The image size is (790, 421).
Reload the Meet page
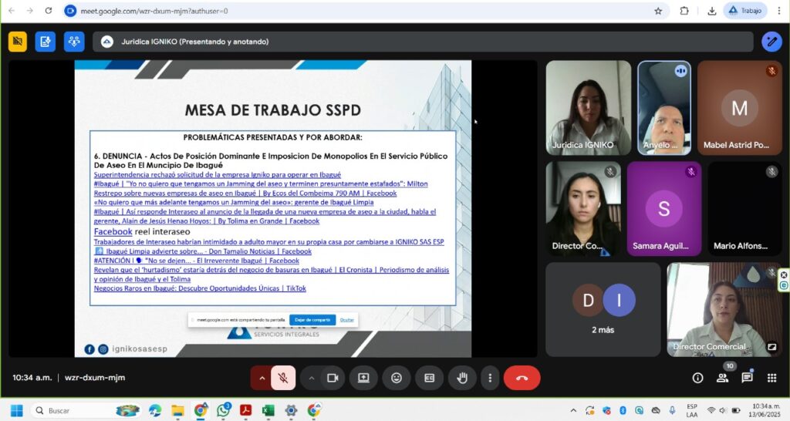(x=49, y=11)
